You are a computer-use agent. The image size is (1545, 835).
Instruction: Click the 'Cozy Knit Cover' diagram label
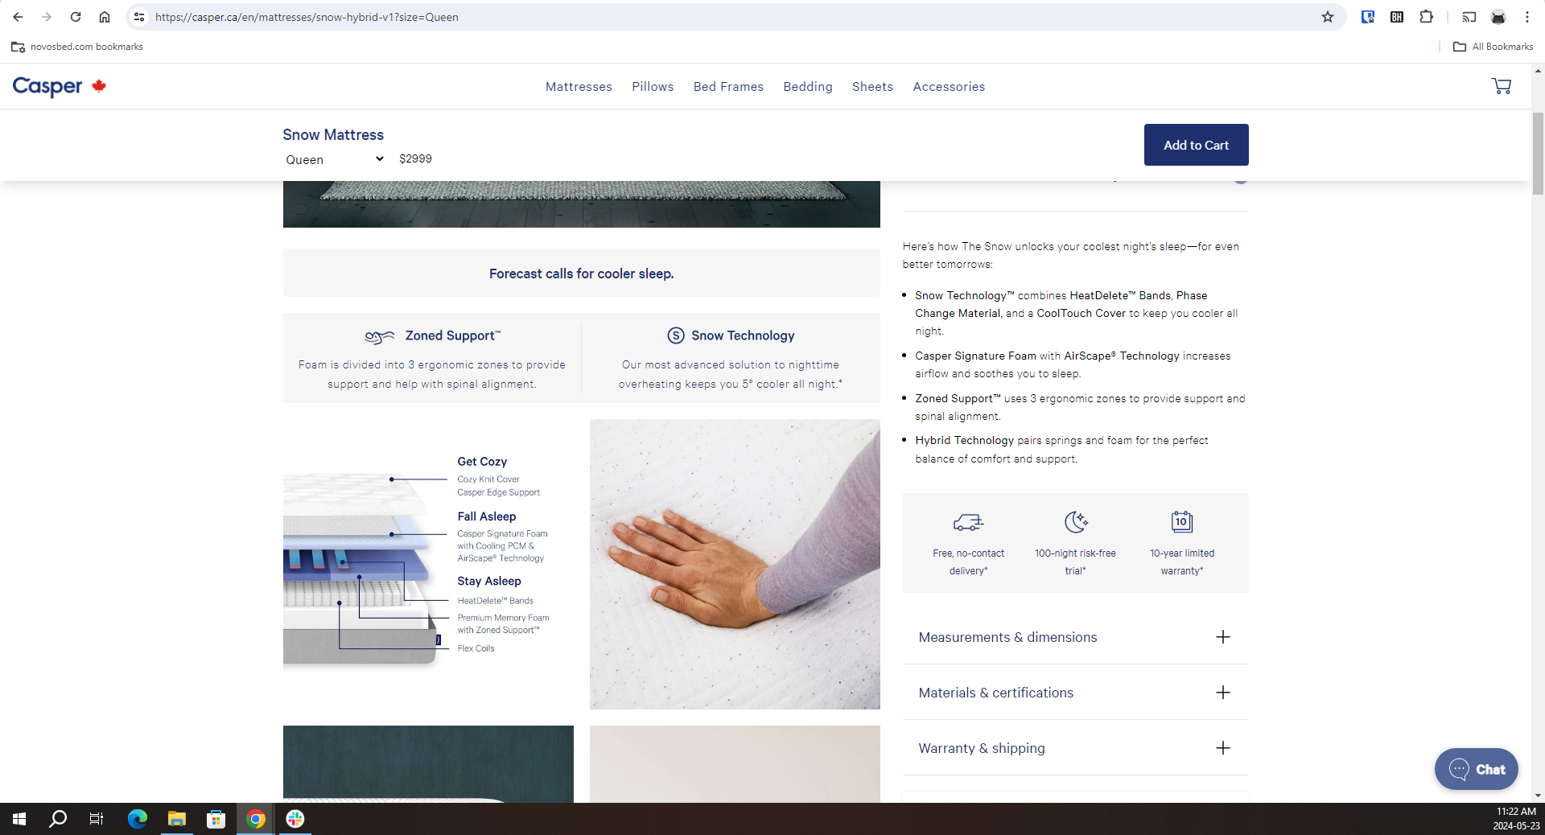click(488, 479)
